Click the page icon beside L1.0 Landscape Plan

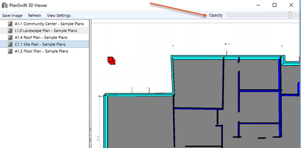pyautogui.click(x=10, y=31)
